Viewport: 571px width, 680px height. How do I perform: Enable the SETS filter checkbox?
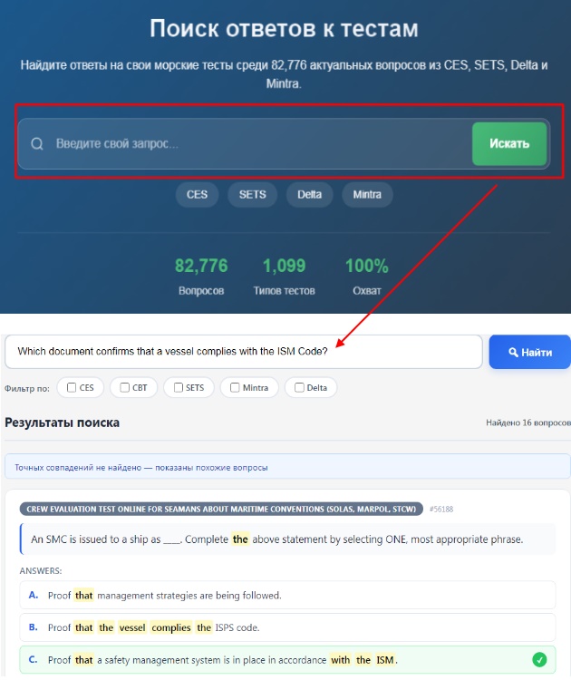pyautogui.click(x=179, y=387)
